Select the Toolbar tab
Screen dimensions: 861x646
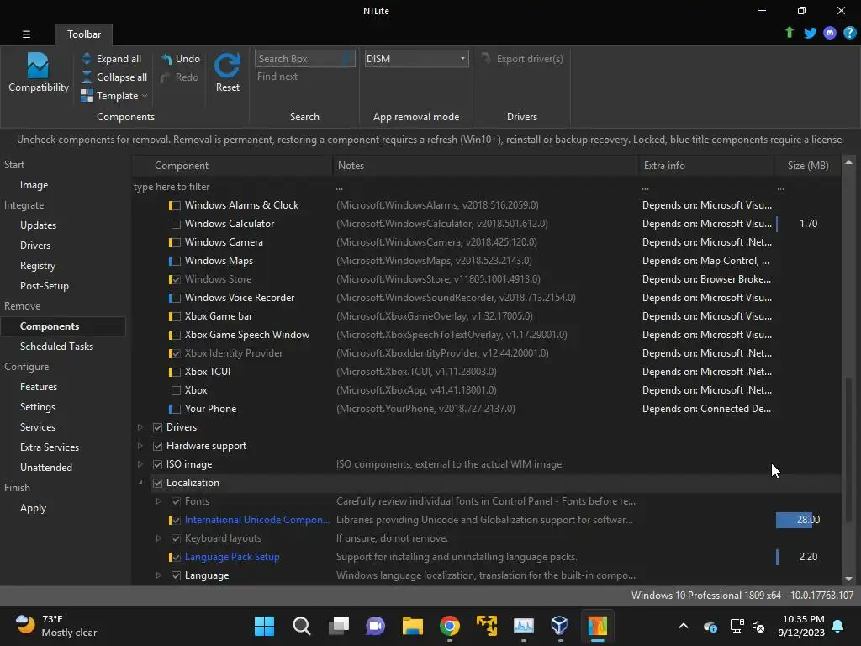(83, 34)
